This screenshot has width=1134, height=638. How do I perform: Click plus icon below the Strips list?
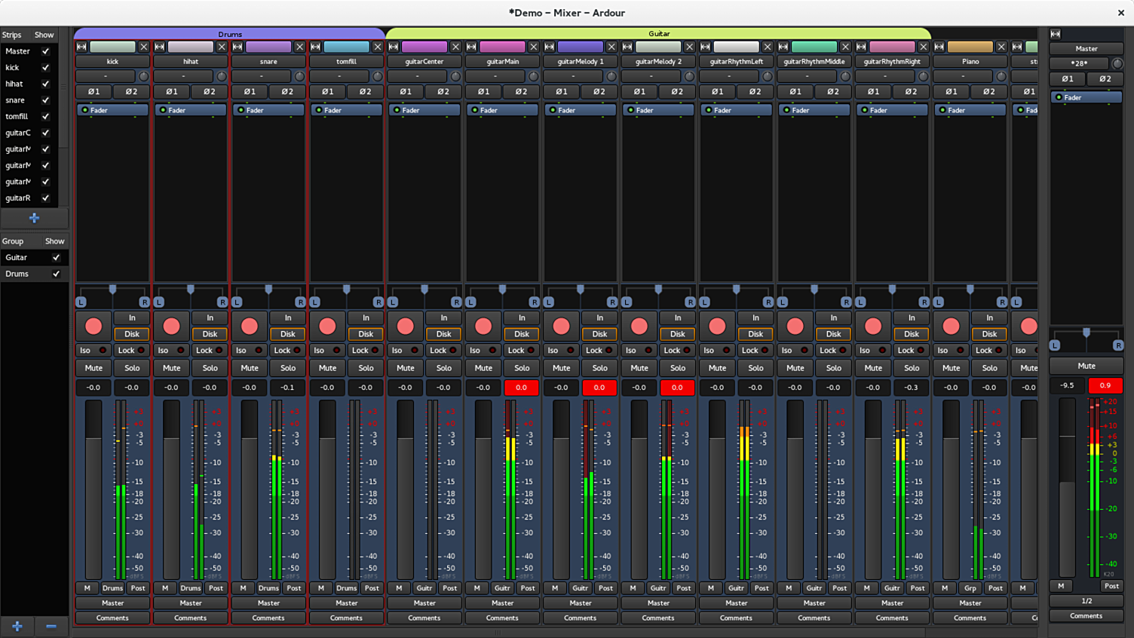click(34, 218)
